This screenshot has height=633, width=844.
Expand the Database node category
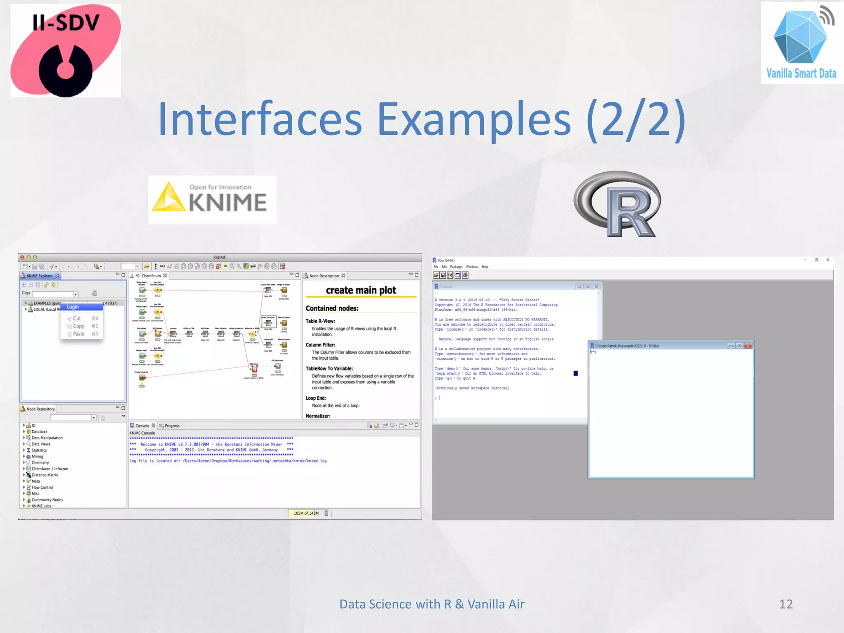click(x=24, y=431)
